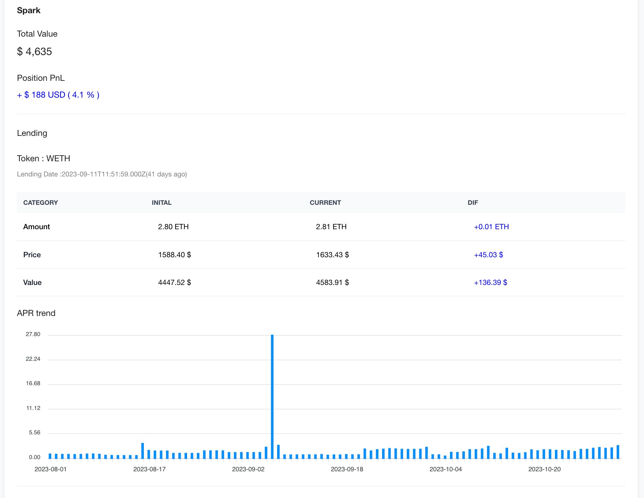Click the initial value 4447.52 $
Viewport: 644px width, 498px height.
pos(175,282)
